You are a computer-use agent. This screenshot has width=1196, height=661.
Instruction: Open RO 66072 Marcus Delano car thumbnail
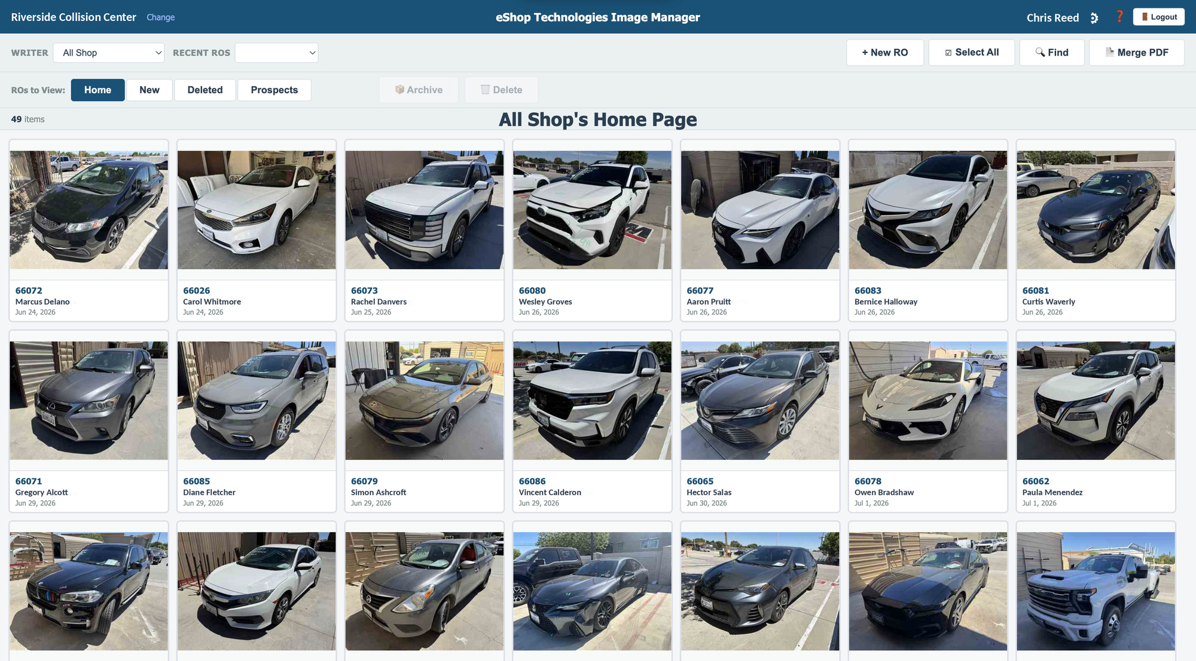pyautogui.click(x=89, y=210)
